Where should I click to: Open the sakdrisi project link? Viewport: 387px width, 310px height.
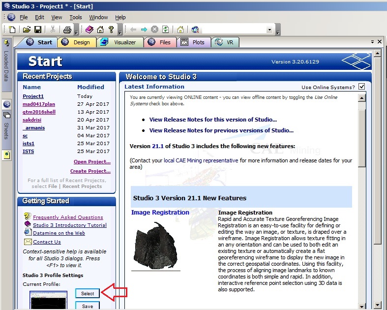(32, 120)
